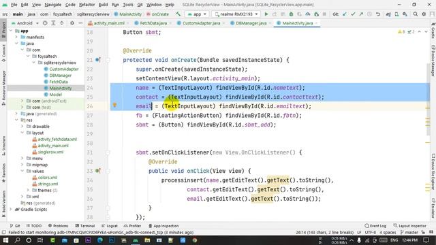Collapse the java folder node
This screenshot has width=436, height=245.
click(16, 44)
